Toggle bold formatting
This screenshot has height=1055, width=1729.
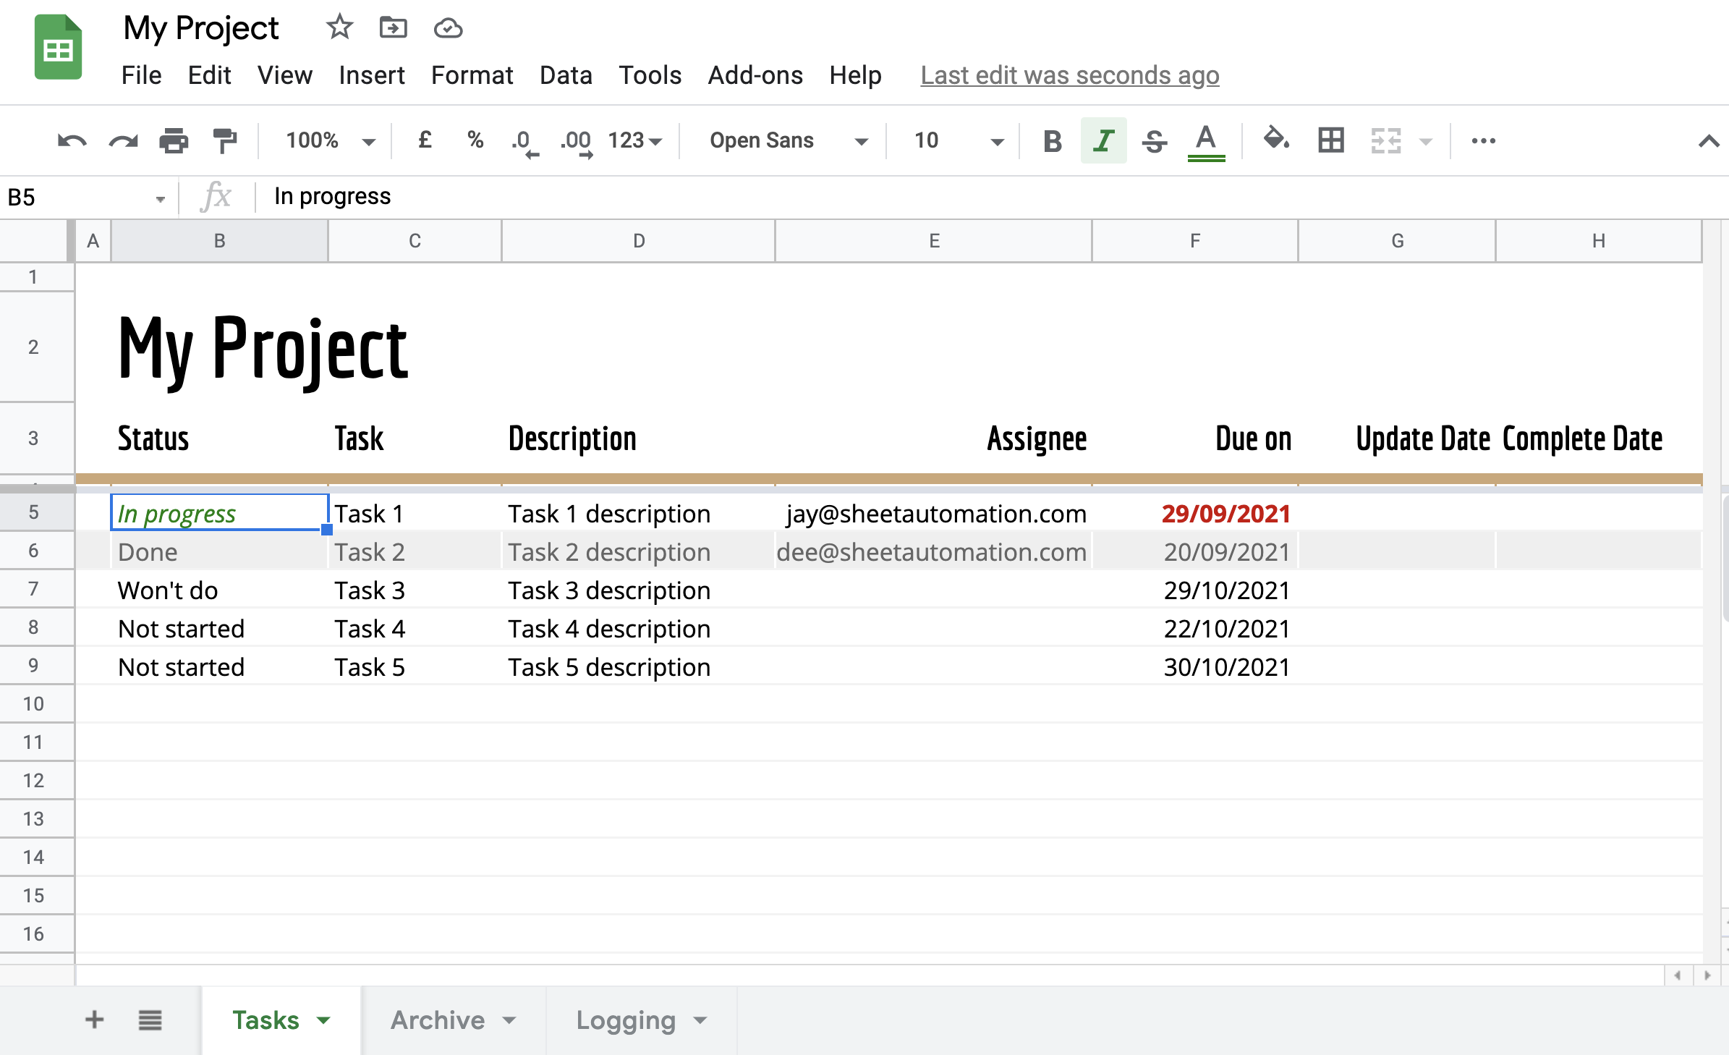tap(1053, 141)
